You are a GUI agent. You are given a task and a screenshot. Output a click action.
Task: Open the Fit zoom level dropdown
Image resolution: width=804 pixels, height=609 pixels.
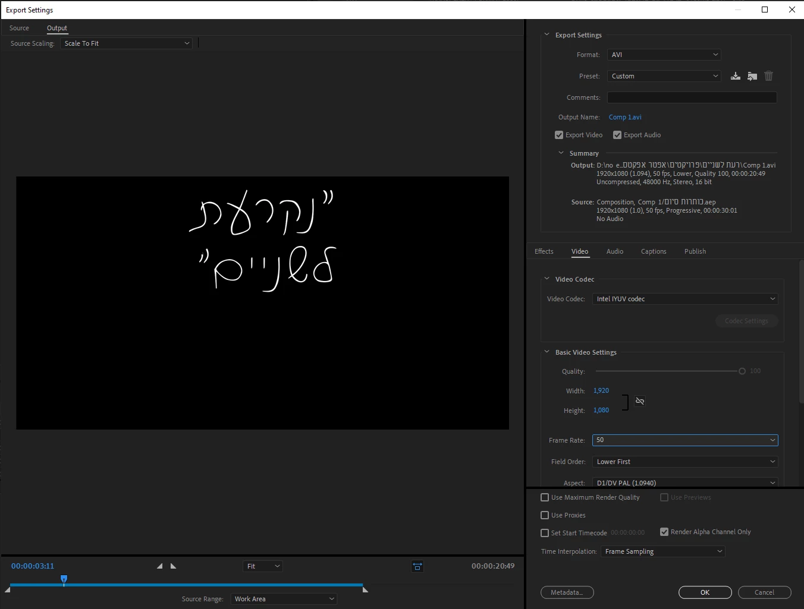(262, 566)
